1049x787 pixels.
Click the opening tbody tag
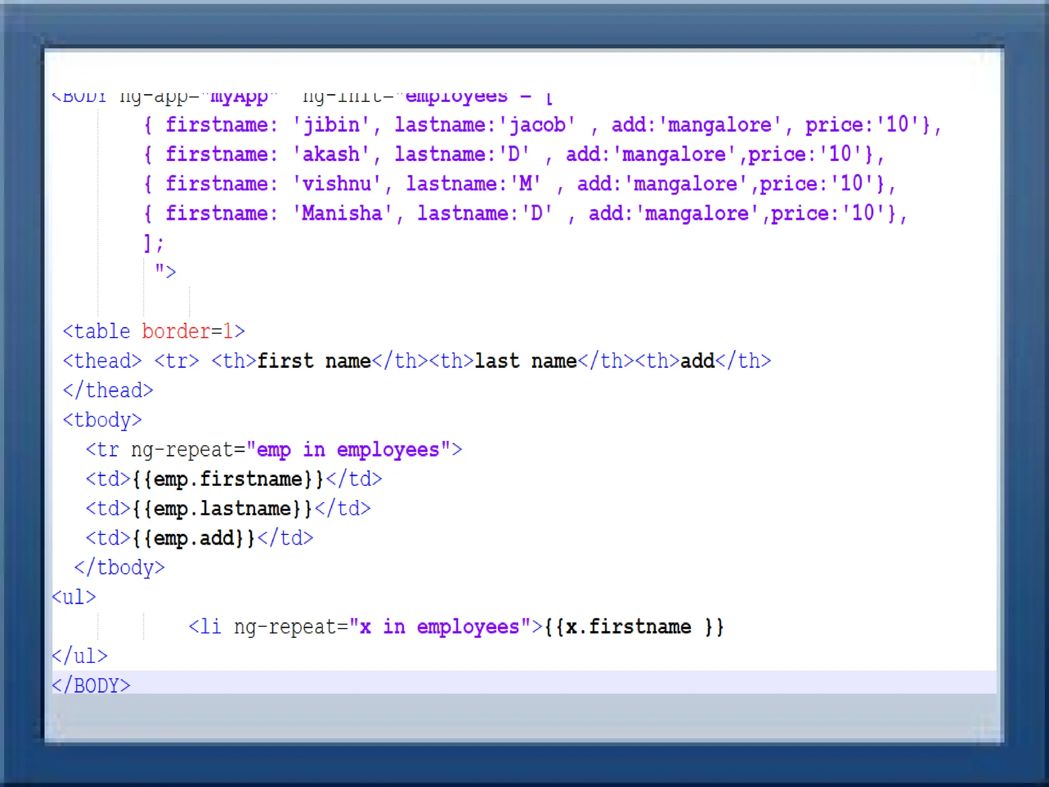pos(102,420)
